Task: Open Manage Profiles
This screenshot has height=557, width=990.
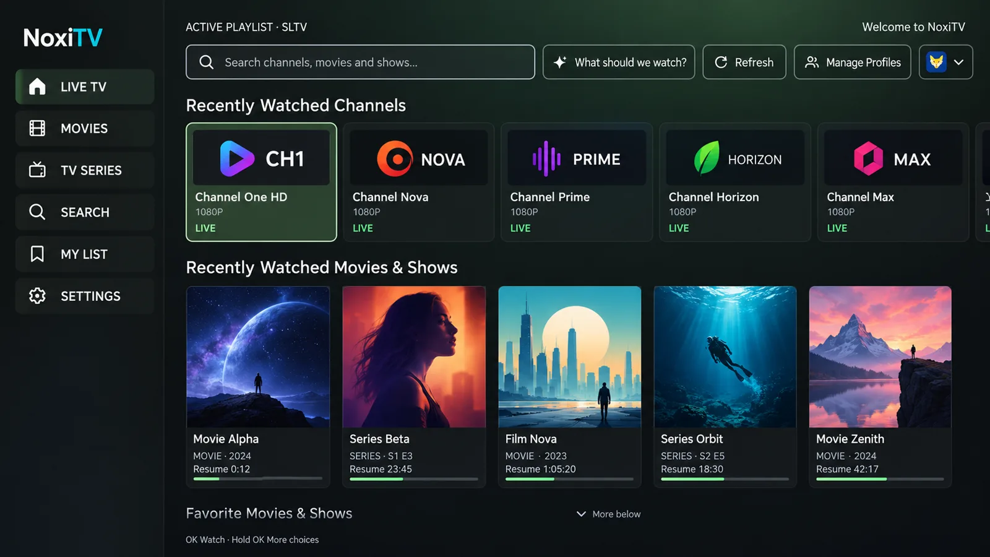Action: coord(853,62)
